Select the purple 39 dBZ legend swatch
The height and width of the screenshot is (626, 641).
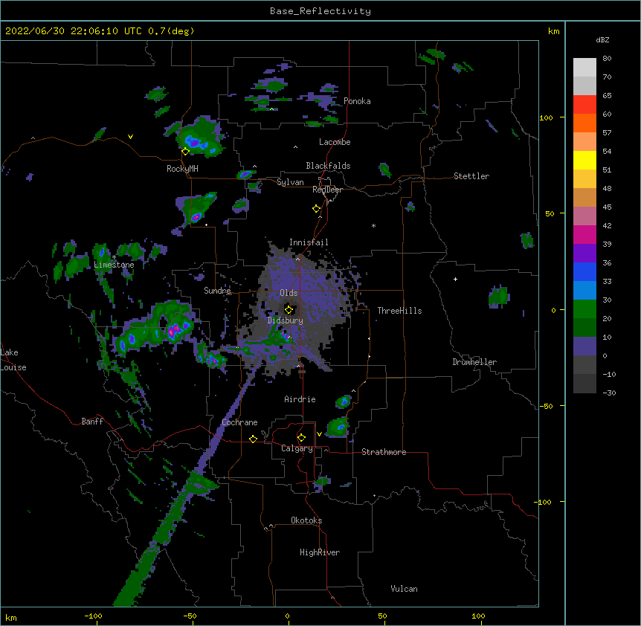click(x=584, y=254)
